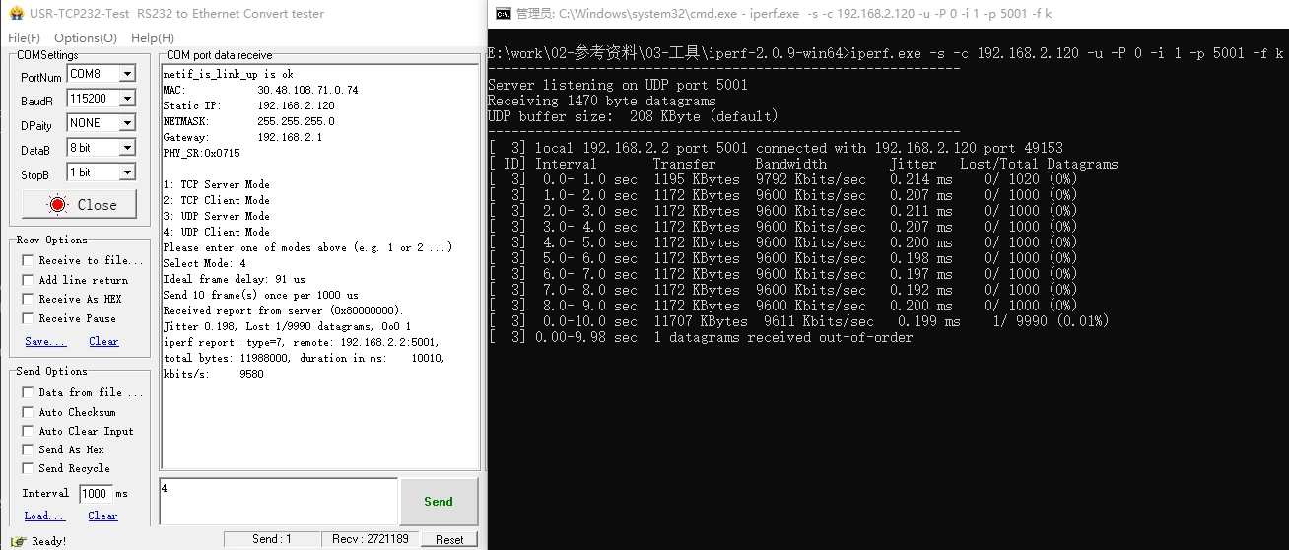Toggle Receive Pause checkbox
This screenshot has width=1289, height=550.
tap(28, 318)
